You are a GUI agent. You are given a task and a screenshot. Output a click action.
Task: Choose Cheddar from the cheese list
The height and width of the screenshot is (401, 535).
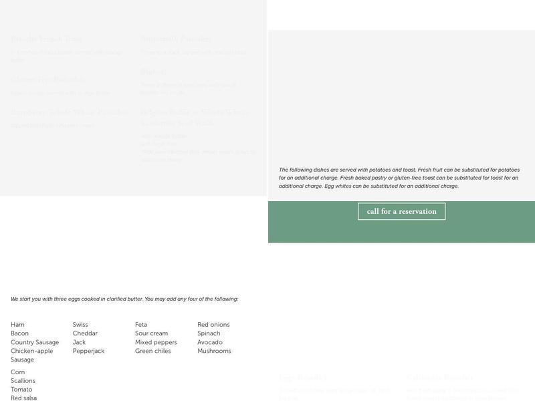(85, 333)
